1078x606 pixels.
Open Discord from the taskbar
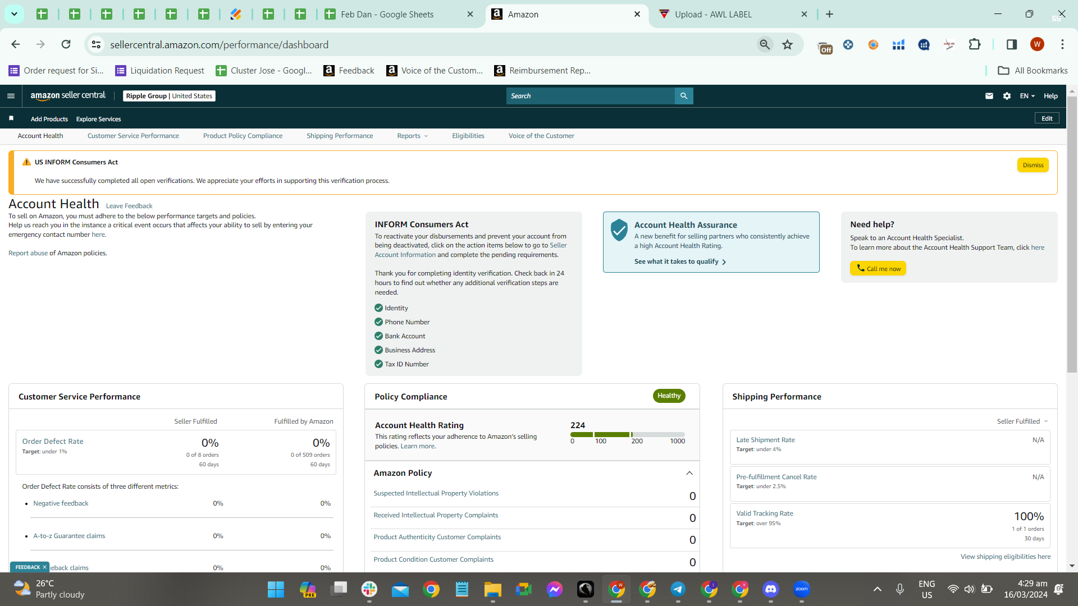(770, 589)
